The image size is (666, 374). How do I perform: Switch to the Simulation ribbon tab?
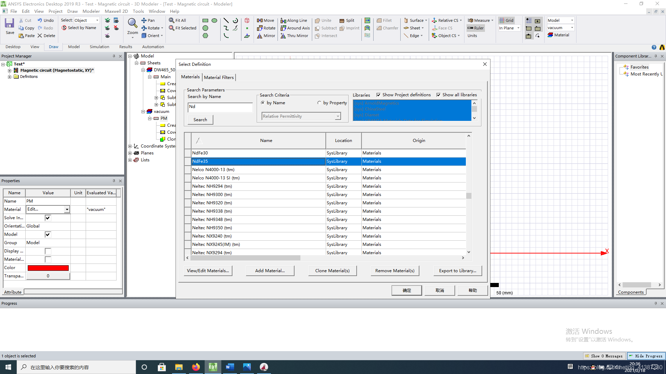click(x=99, y=47)
